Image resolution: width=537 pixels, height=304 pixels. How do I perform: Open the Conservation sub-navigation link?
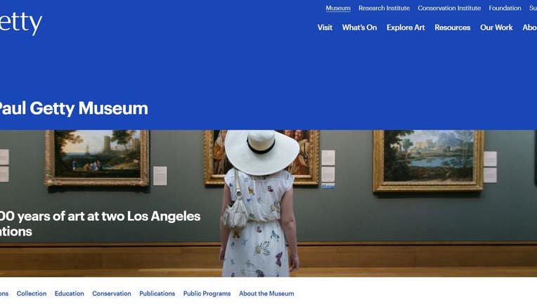click(x=112, y=293)
